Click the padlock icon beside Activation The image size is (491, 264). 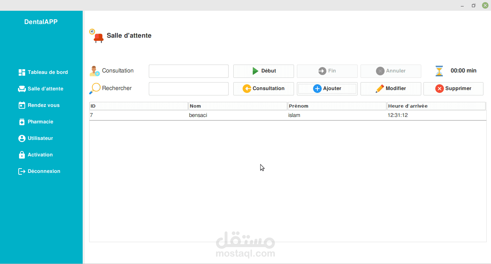(x=22, y=155)
